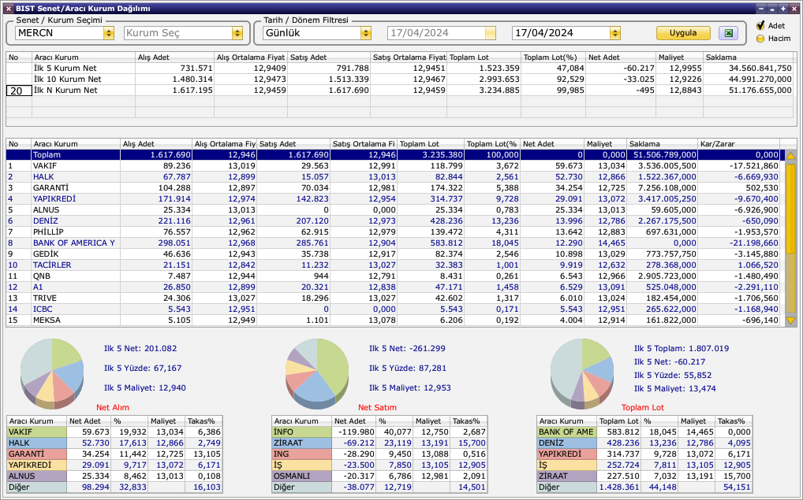Click the İlk 5 Yüzde: 87,281 label

coord(408,368)
